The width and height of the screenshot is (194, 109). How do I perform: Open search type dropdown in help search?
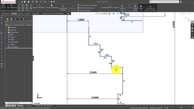(x=178, y=2)
